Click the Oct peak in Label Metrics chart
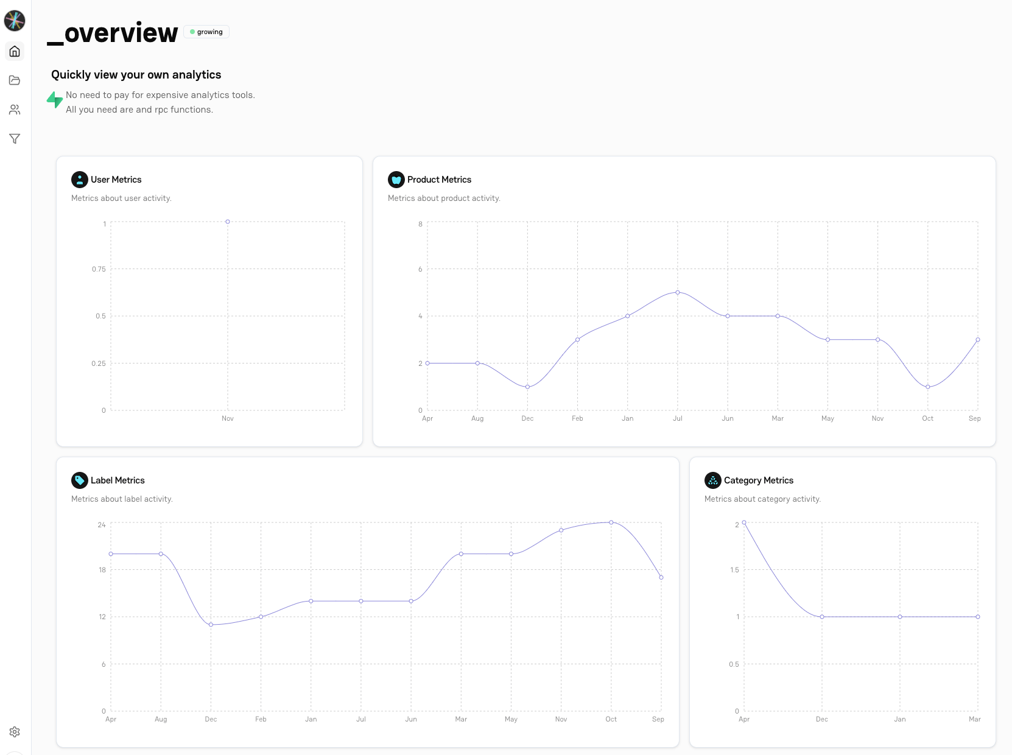The width and height of the screenshot is (1012, 755). [611, 522]
